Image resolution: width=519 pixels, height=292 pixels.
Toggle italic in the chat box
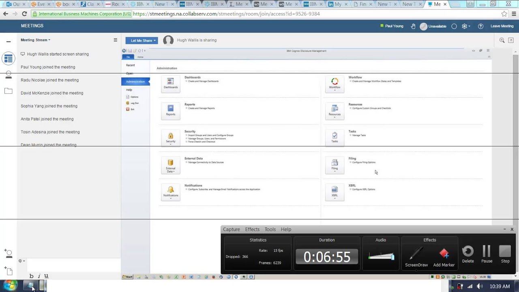(39, 276)
